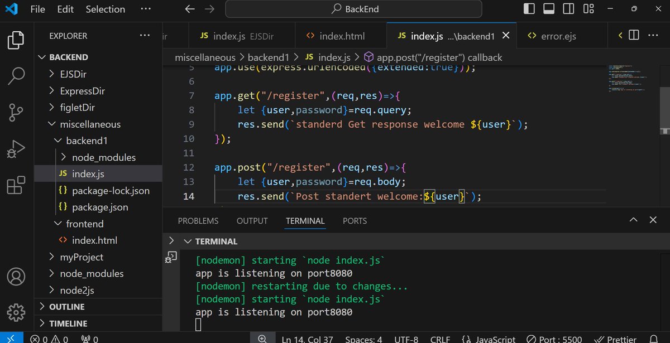Screen dimensions: 670x343
Task: Open the File menu
Action: (x=38, y=9)
